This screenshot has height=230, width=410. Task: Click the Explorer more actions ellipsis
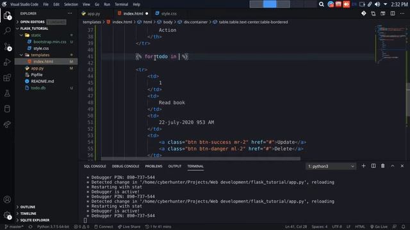[70, 13]
